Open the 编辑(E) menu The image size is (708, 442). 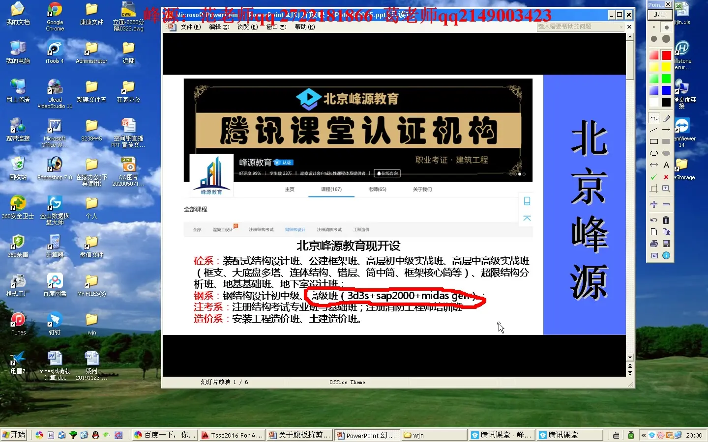point(219,27)
